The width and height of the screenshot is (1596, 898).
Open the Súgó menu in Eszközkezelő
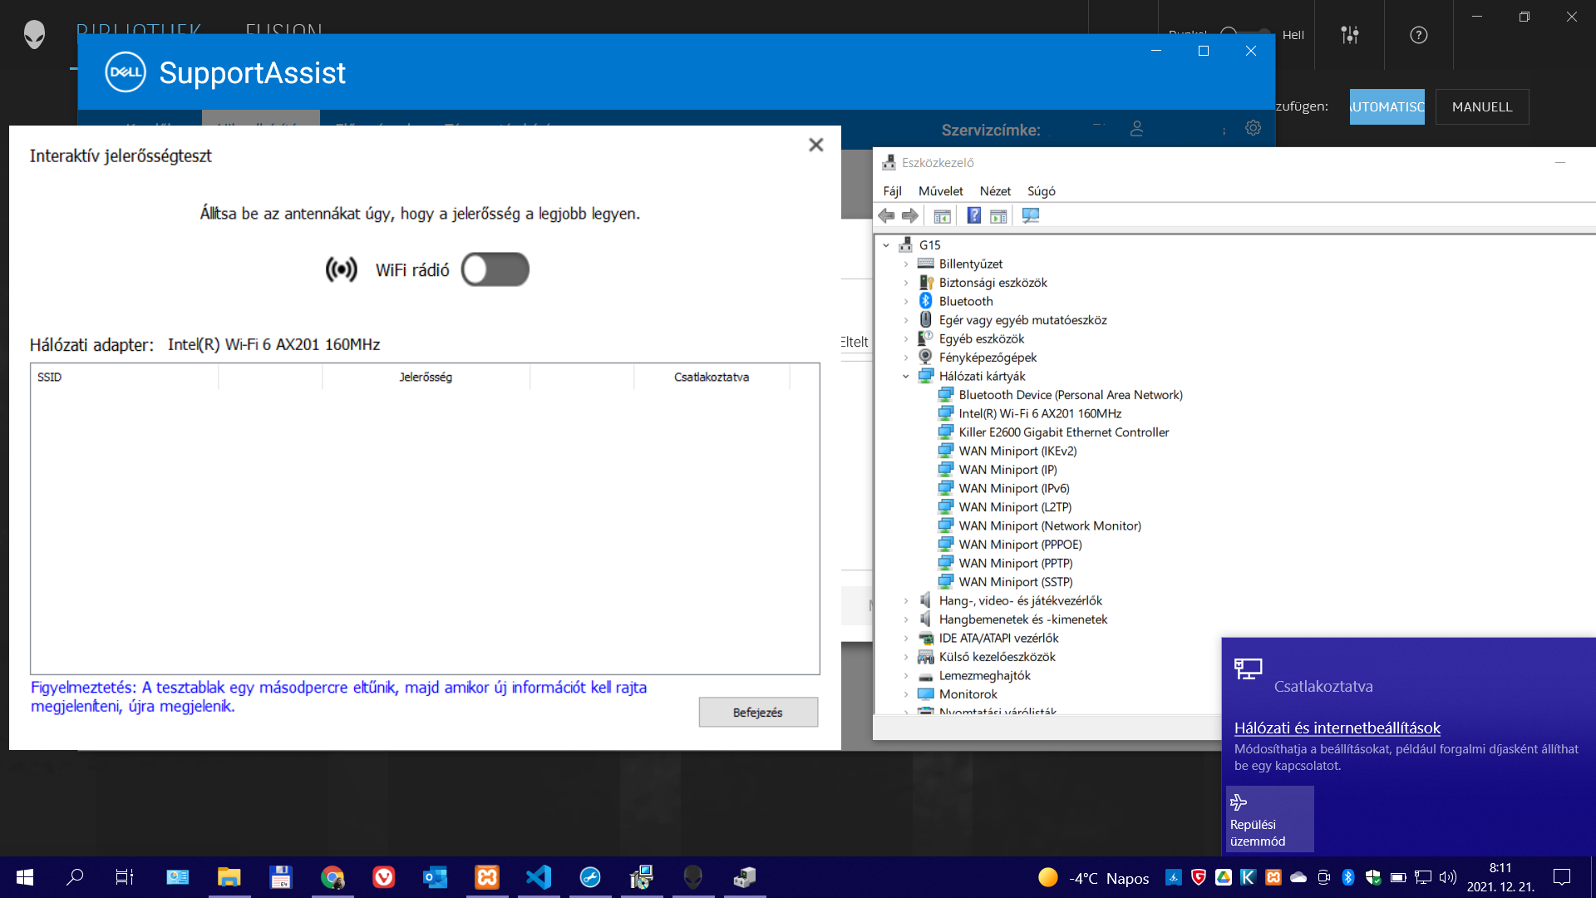[1041, 191]
